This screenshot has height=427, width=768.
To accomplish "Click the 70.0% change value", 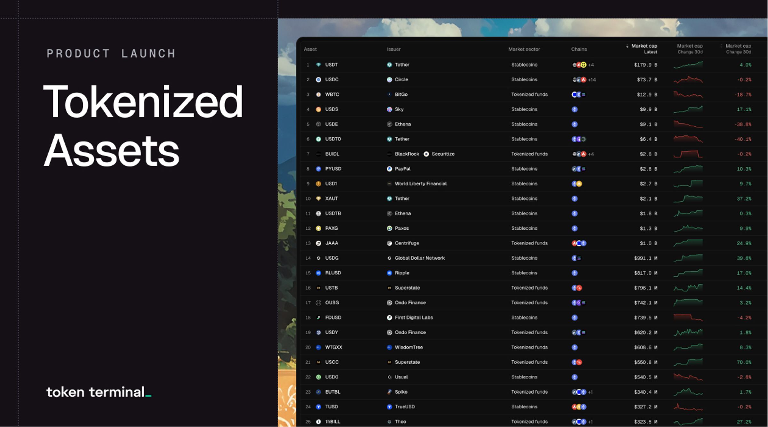I will click(x=744, y=362).
